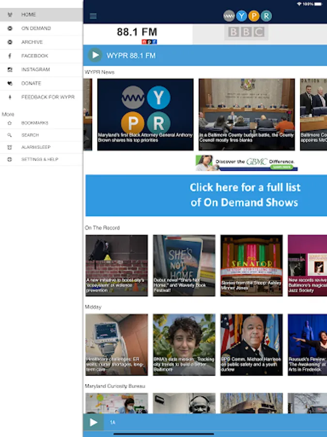
Task: Click the 1A now-playing title
Action: (112, 422)
